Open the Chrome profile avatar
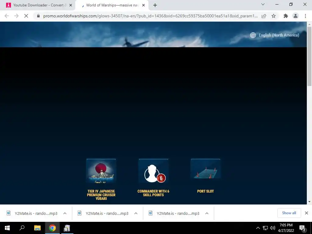Screen dimensions: 312x234 pyautogui.click(x=296, y=16)
